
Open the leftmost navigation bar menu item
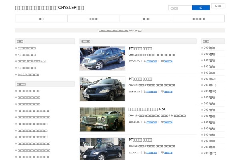41,19
